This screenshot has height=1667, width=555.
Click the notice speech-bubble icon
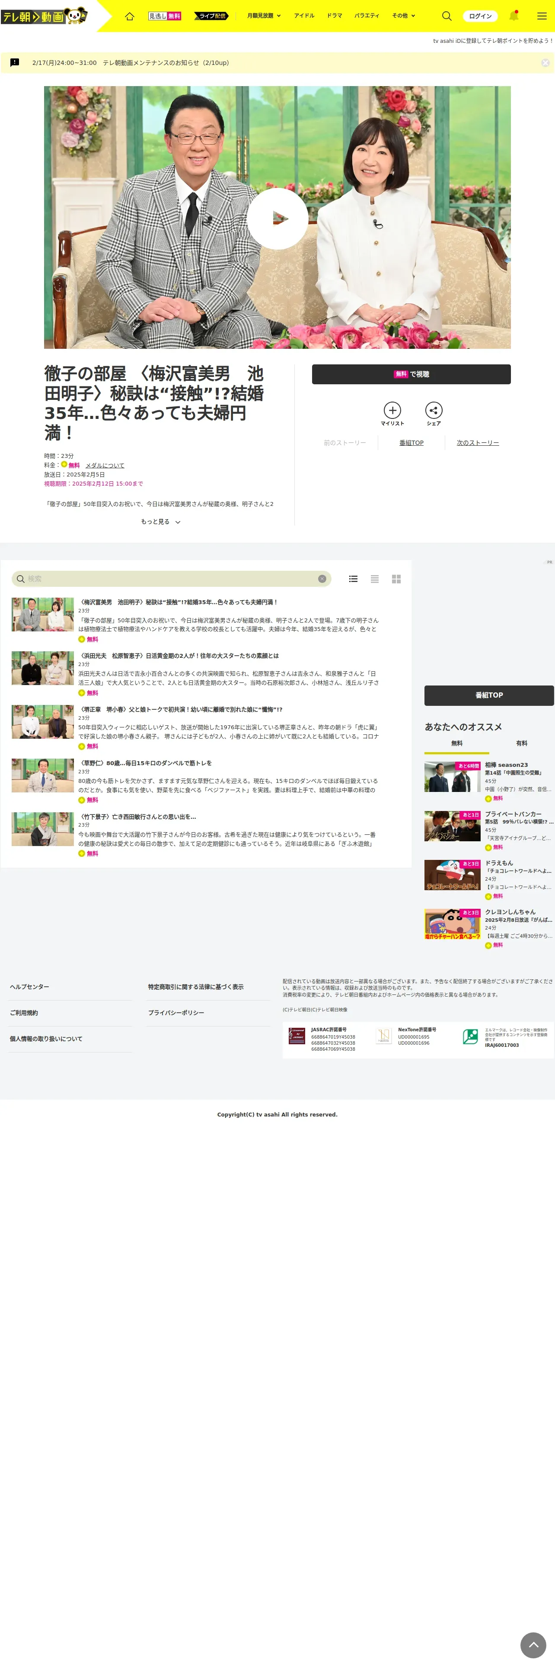coord(15,63)
